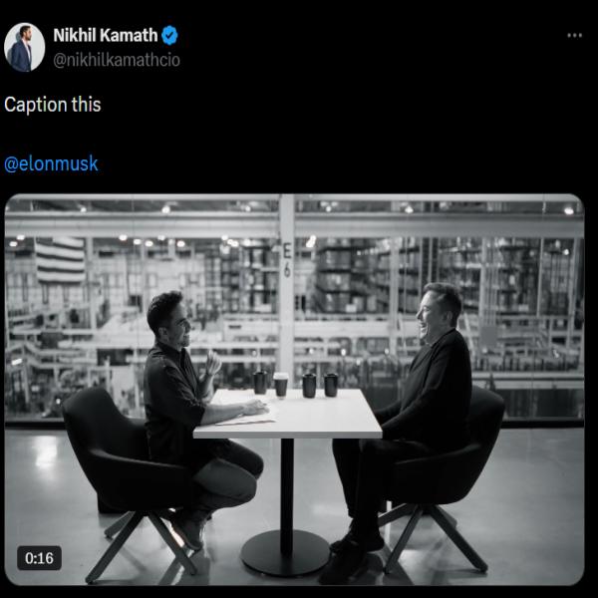This screenshot has width=598, height=598.
Task: Click the American flag in video background
Action: coord(60,260)
